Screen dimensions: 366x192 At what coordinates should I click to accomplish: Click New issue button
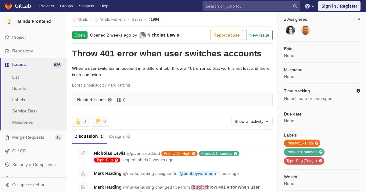tap(259, 35)
